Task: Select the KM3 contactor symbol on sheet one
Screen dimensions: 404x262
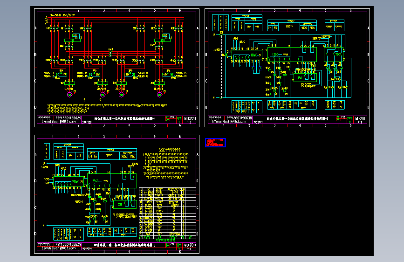Action: tap(110, 53)
